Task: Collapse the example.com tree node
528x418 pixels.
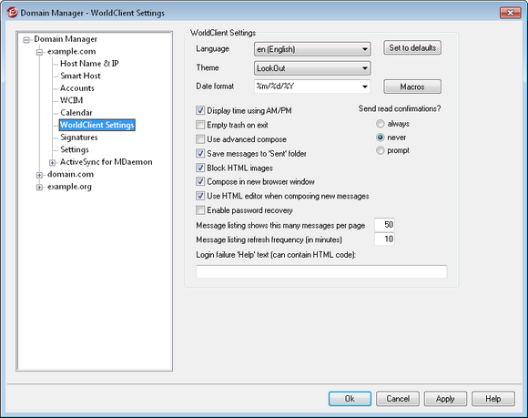Action: 39,52
